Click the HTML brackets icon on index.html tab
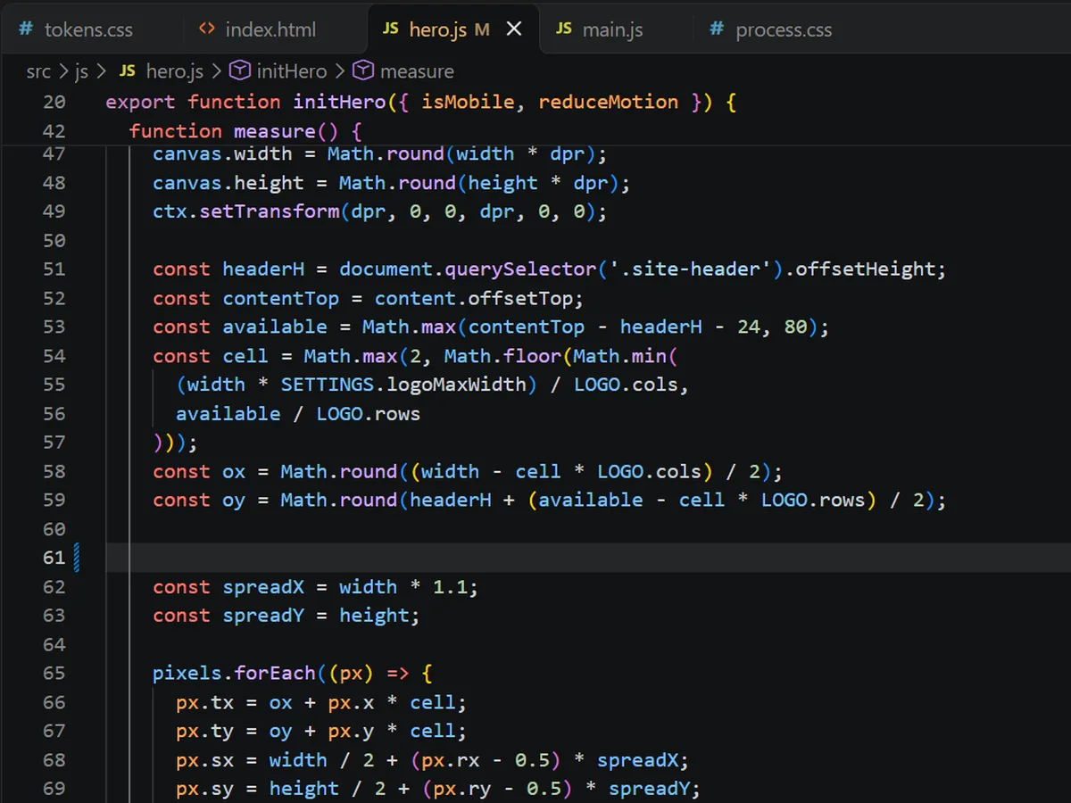Image resolution: width=1071 pixels, height=803 pixels. pyautogui.click(x=207, y=29)
